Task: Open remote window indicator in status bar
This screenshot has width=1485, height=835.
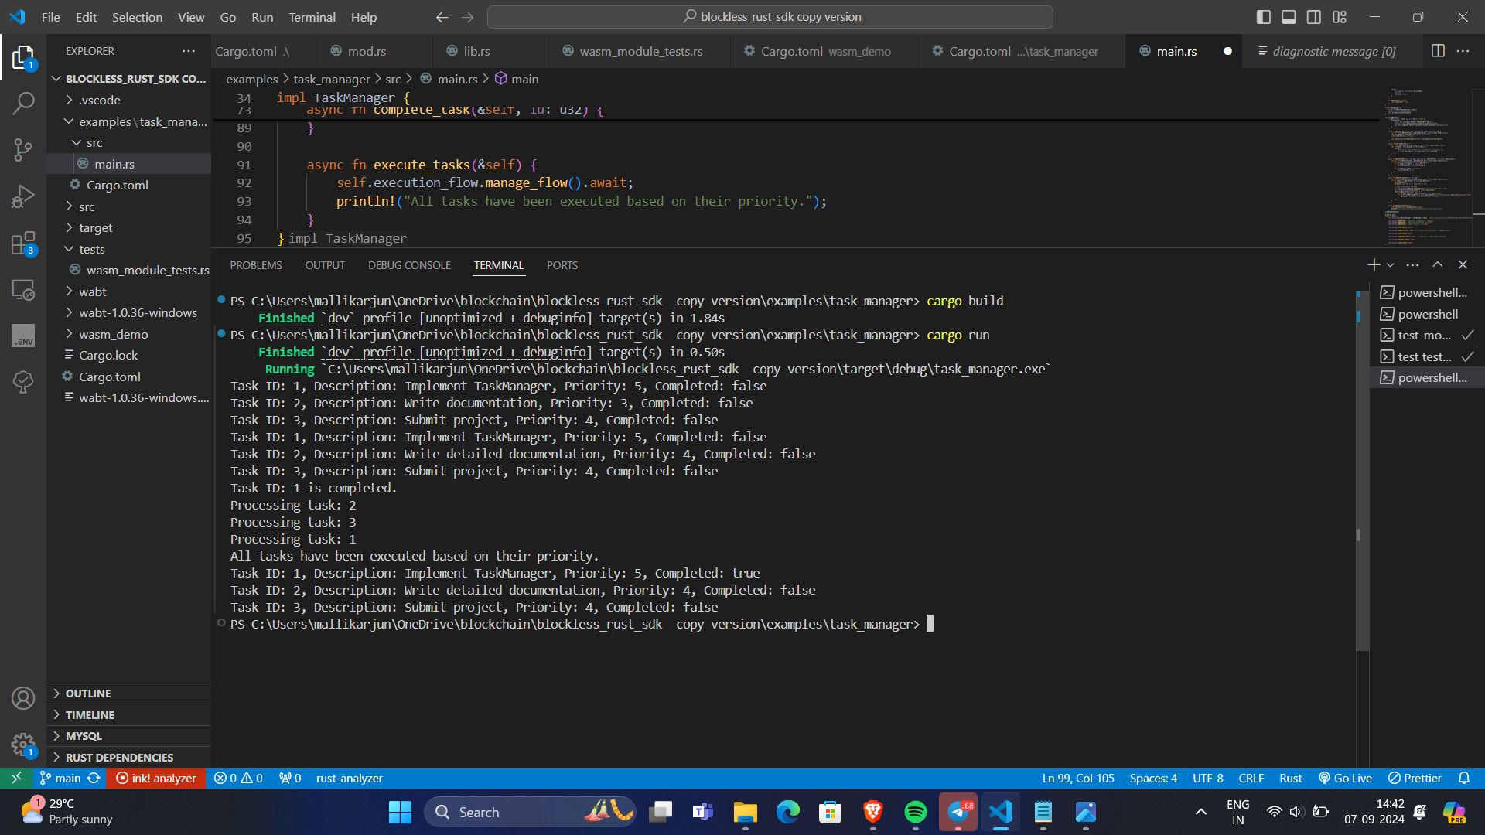Action: point(16,778)
